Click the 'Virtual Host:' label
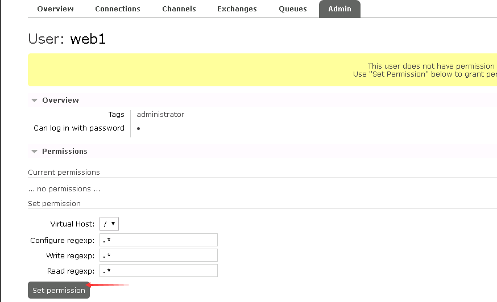 72,224
